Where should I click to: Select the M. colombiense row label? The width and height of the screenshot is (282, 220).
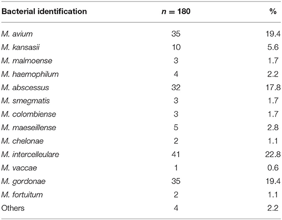29,114
